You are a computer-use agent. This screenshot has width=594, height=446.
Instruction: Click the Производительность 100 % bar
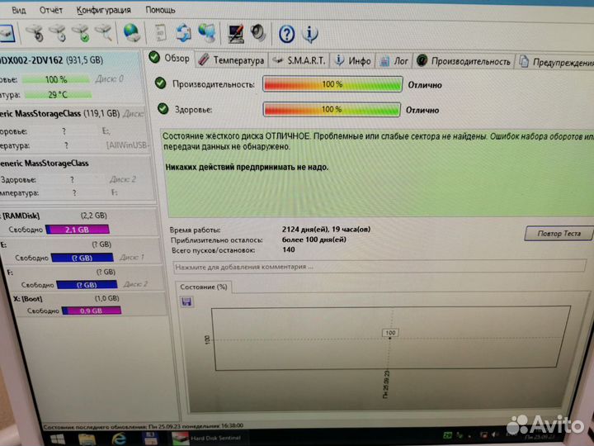pyautogui.click(x=332, y=84)
